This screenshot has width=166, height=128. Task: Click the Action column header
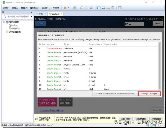54,44
